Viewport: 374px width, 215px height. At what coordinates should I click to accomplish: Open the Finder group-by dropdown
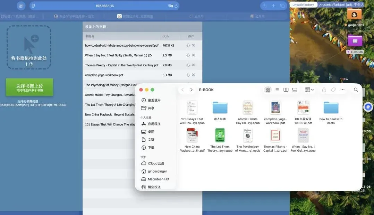tap(309, 90)
